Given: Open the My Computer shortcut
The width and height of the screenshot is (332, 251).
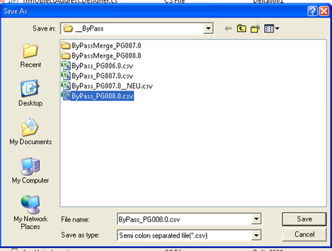Looking at the screenshot, I should point(30,171).
